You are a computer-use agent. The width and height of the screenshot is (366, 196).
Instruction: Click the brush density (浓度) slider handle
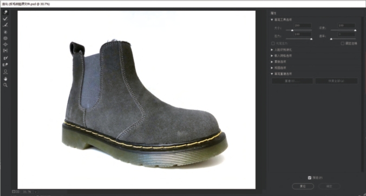coord(355,30)
